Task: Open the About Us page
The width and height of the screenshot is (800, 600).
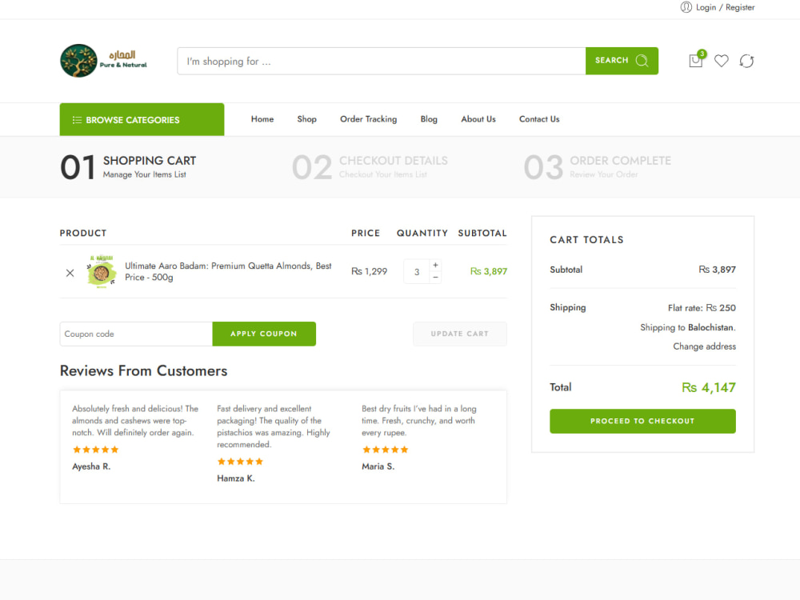Action: point(478,119)
